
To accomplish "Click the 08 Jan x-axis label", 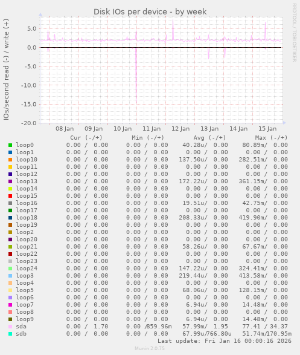I will pos(65,129).
